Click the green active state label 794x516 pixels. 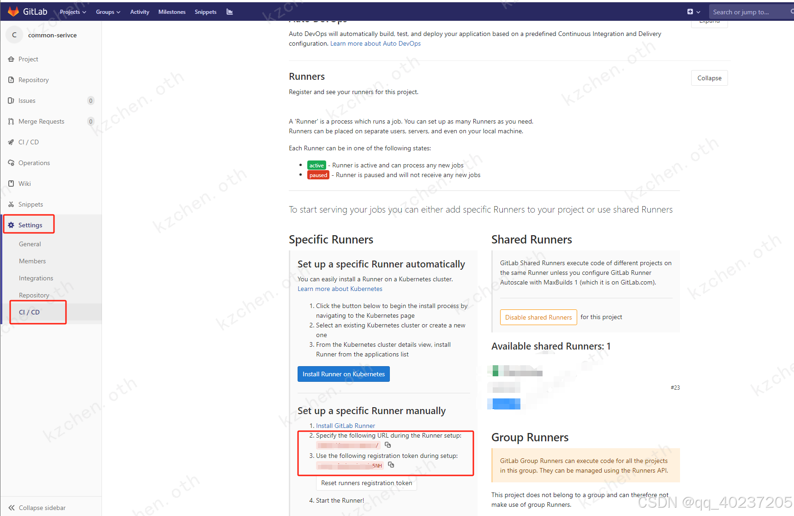pos(316,165)
